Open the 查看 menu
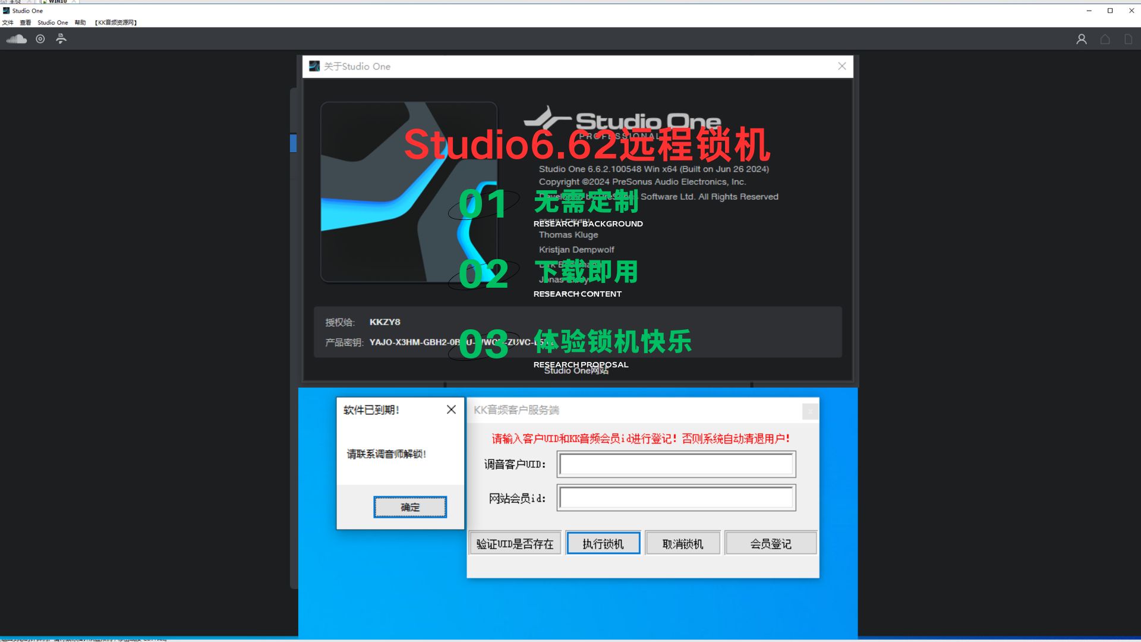1141x642 pixels. (x=25, y=23)
